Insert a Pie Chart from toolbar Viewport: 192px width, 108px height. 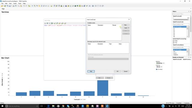point(68,6)
